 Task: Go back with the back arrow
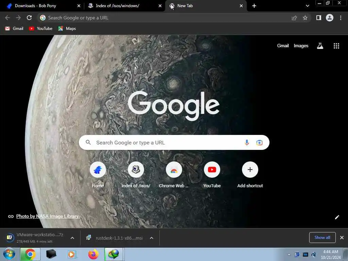pos(7,18)
